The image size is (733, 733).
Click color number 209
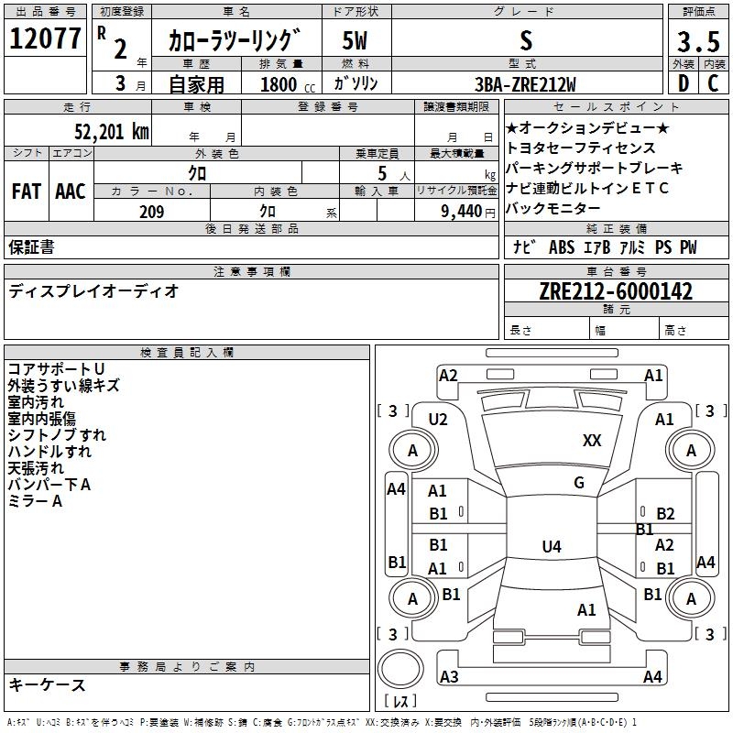coord(151,212)
